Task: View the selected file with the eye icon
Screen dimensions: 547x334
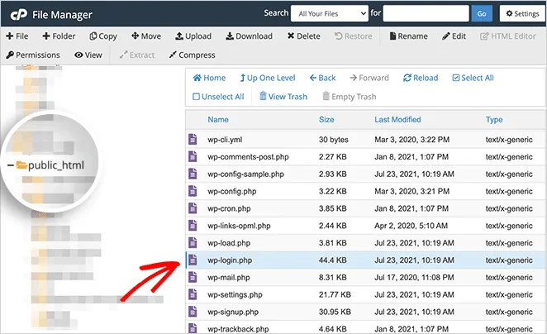Action: 88,55
